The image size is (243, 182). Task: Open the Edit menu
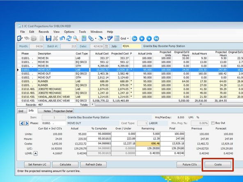pos(32,32)
